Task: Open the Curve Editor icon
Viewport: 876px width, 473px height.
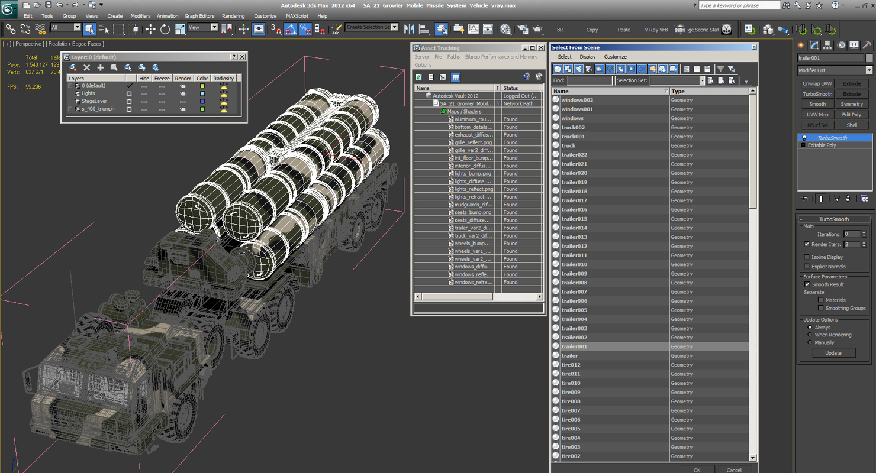Action: coord(474,28)
